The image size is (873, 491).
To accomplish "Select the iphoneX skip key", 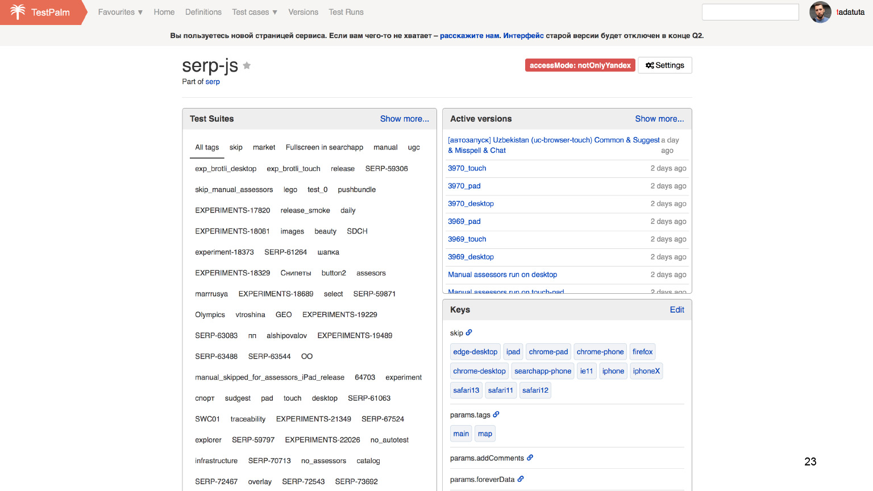I will [647, 371].
